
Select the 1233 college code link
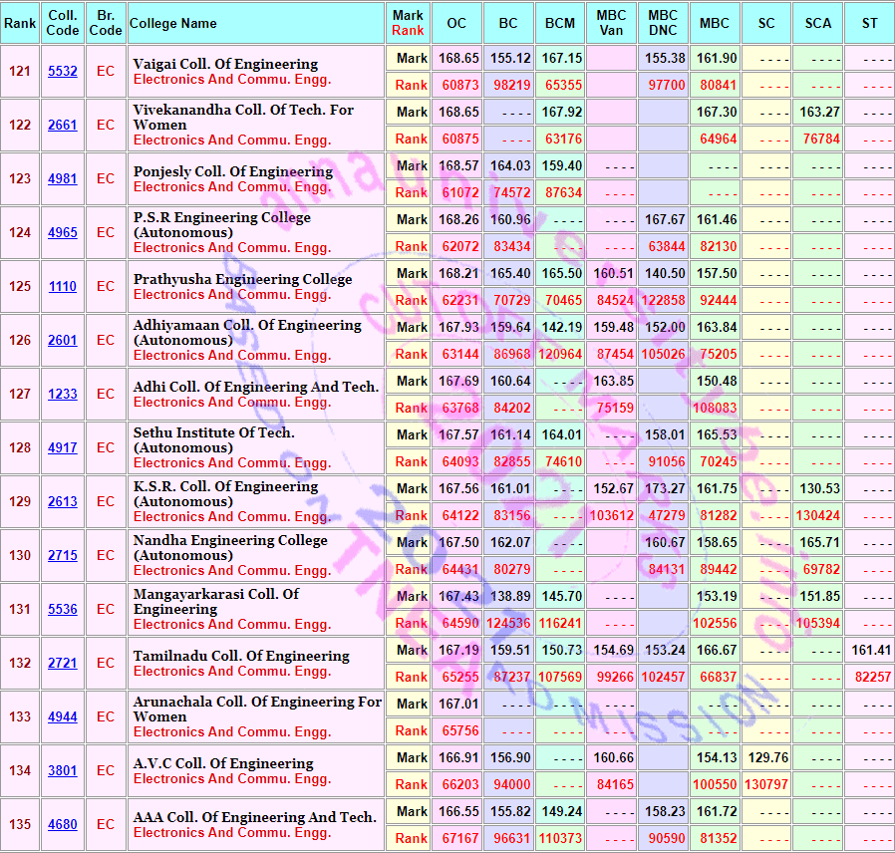coord(62,394)
